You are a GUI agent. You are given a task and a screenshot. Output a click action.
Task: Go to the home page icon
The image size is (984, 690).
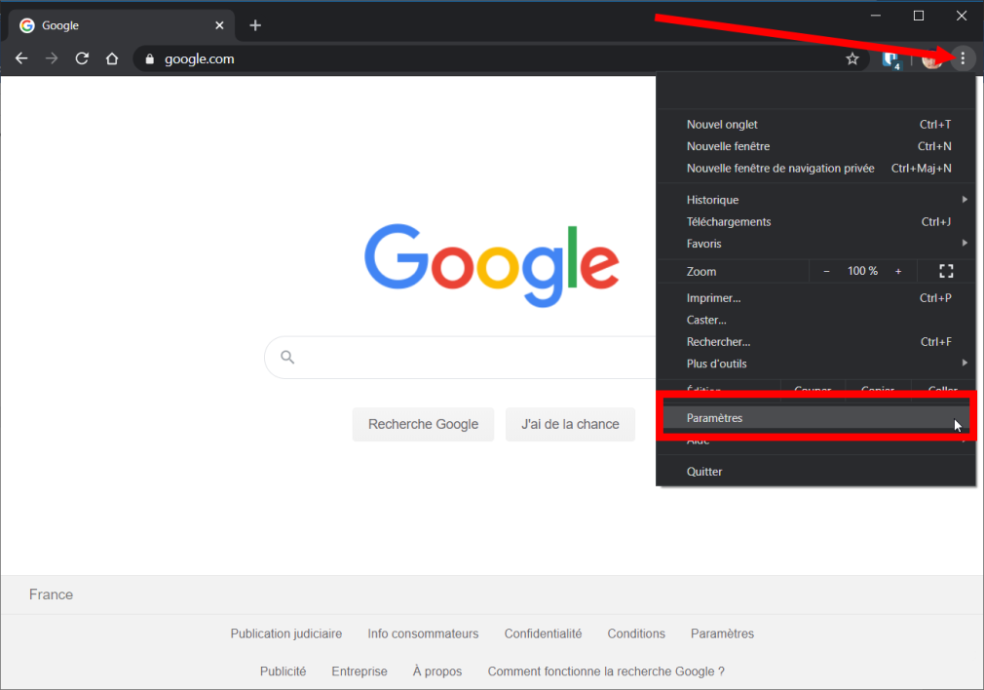click(112, 58)
